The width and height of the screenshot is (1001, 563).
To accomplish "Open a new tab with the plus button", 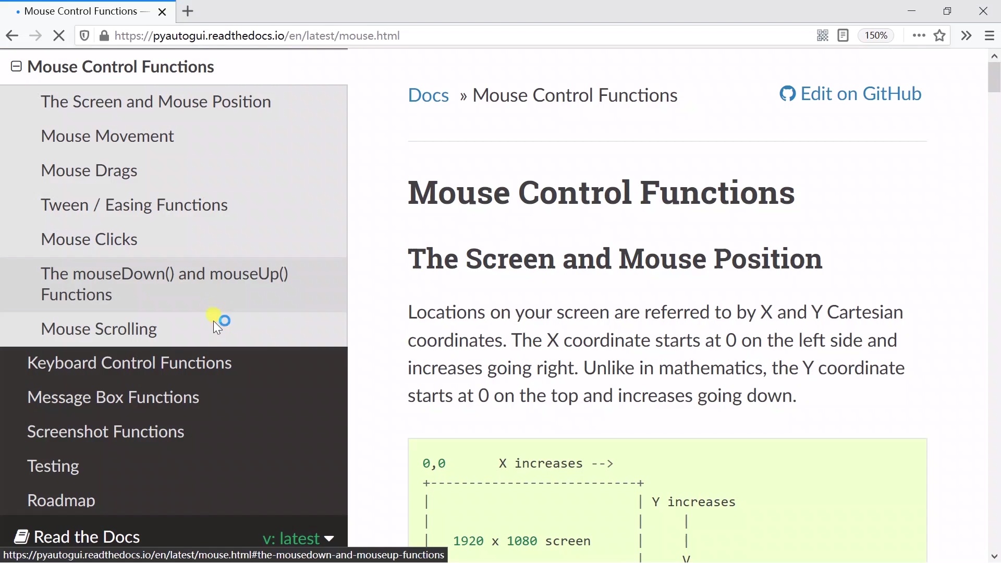I will tap(188, 11).
